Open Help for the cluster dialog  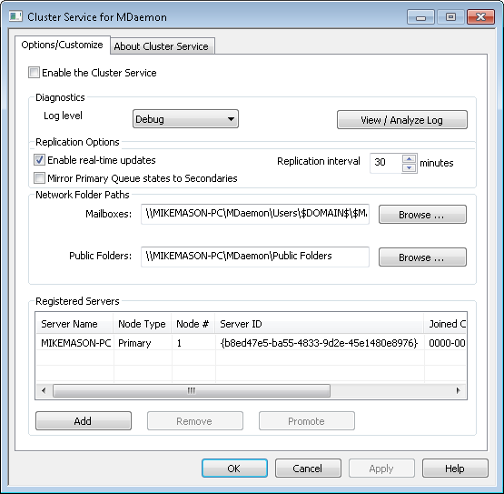point(455,469)
